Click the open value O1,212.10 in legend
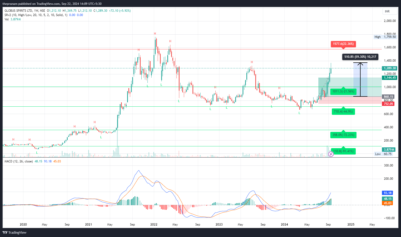The height and width of the screenshot is (237, 401). tap(54, 11)
